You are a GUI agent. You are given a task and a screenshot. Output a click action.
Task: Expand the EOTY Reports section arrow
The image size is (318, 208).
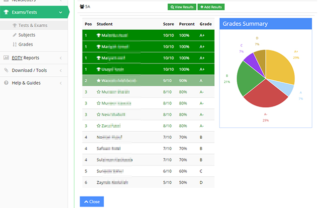60,58
